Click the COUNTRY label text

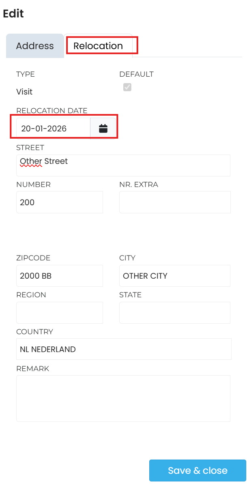34,332
